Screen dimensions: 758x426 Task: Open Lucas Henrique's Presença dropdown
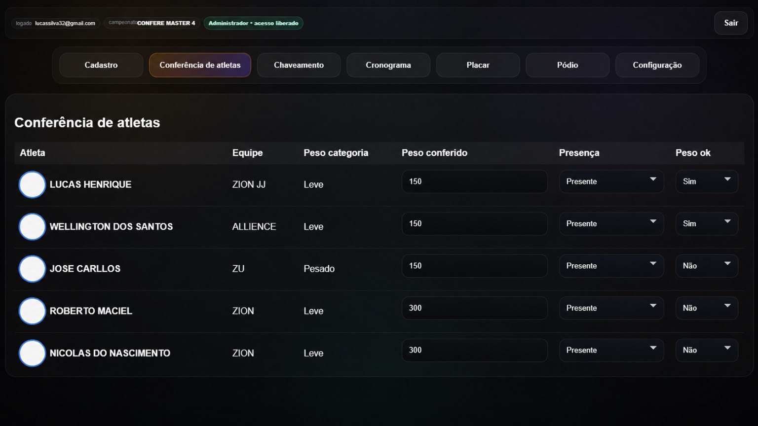tap(611, 181)
